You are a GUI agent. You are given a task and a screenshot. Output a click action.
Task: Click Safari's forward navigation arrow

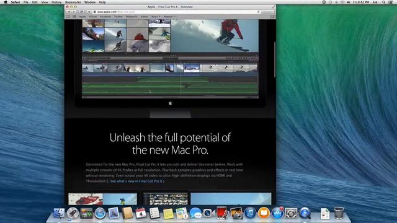(74, 12)
